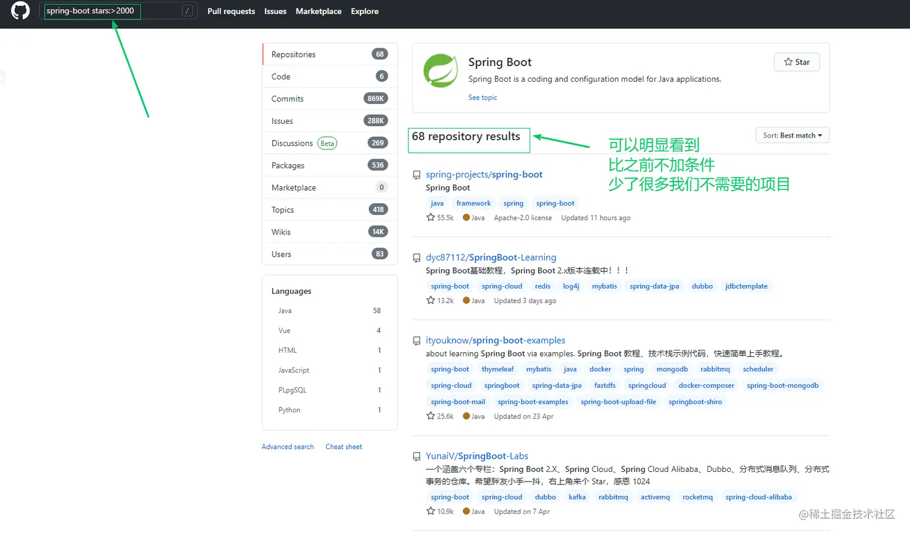The image size is (910, 535).
Task: Open Marketplace in top navigation
Action: pos(318,11)
